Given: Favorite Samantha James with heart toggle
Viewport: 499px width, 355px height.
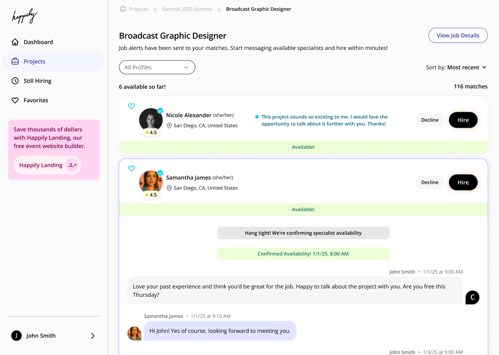Looking at the screenshot, I should 131,169.
